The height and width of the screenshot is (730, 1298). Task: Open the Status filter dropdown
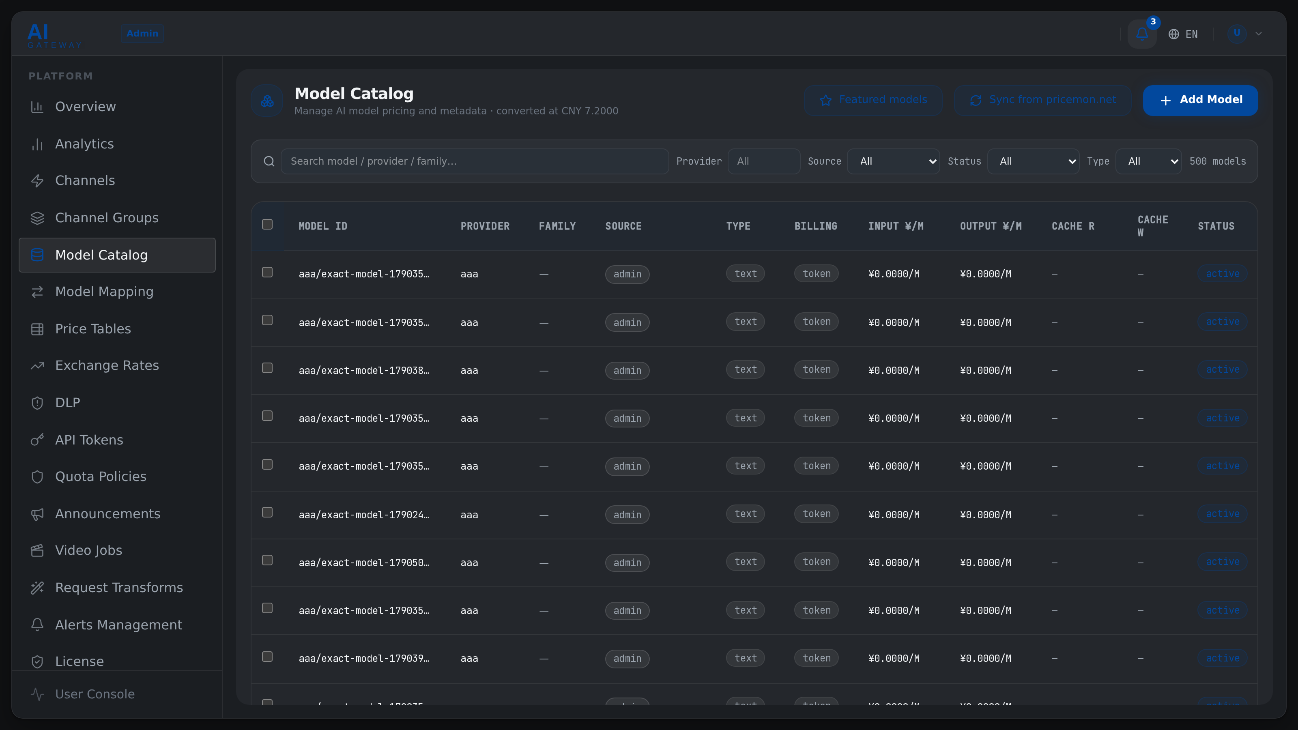point(1034,161)
